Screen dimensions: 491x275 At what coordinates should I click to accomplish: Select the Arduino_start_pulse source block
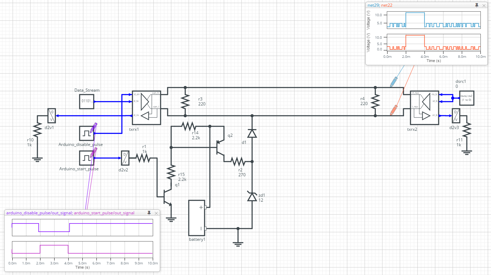point(86,158)
